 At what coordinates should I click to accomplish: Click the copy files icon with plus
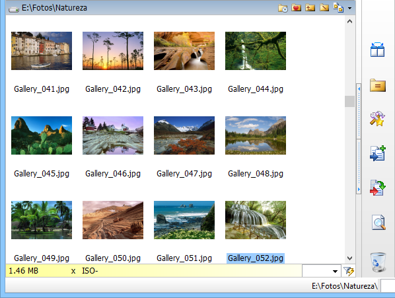[378, 153]
